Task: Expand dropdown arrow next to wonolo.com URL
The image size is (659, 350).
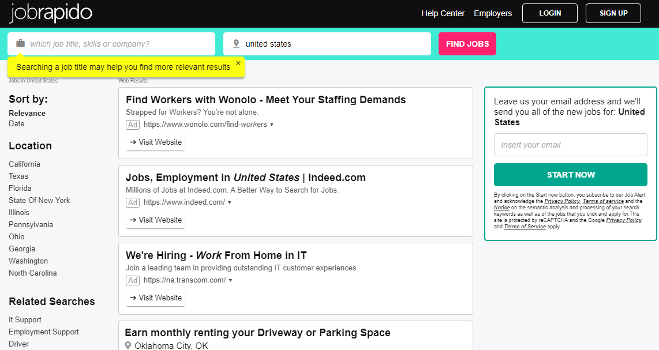Action: tap(271, 125)
